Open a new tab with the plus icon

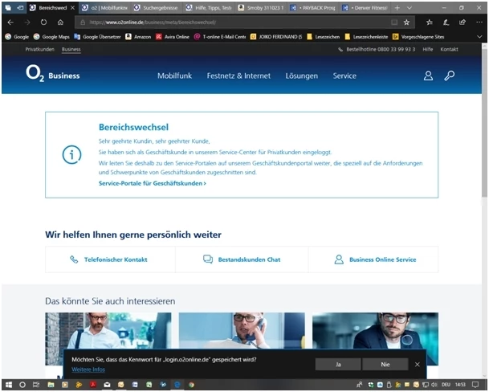point(397,8)
